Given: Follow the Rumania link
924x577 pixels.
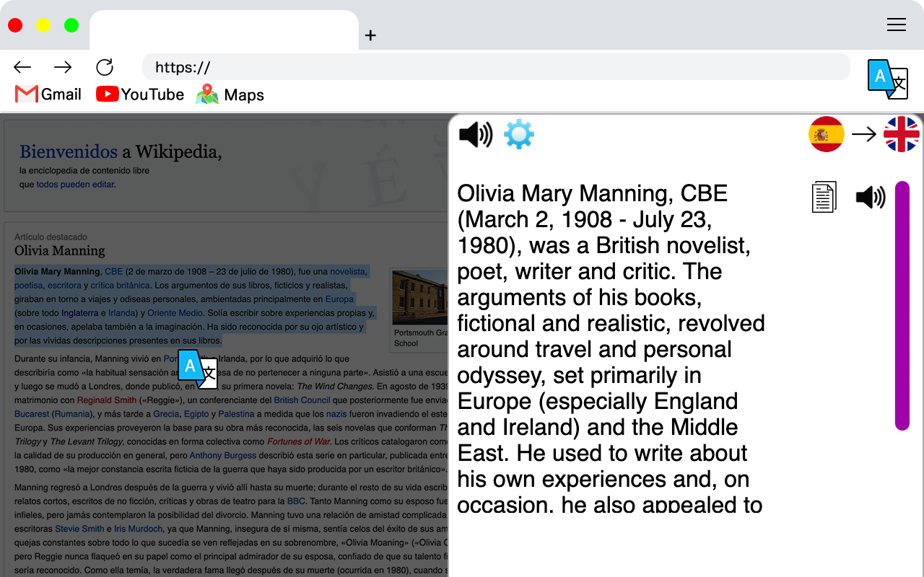Looking at the screenshot, I should click(x=71, y=414).
